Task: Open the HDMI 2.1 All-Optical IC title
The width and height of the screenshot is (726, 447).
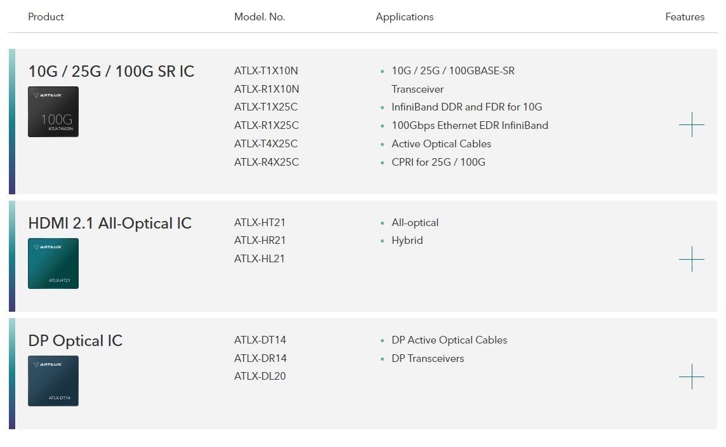Action: (x=110, y=223)
